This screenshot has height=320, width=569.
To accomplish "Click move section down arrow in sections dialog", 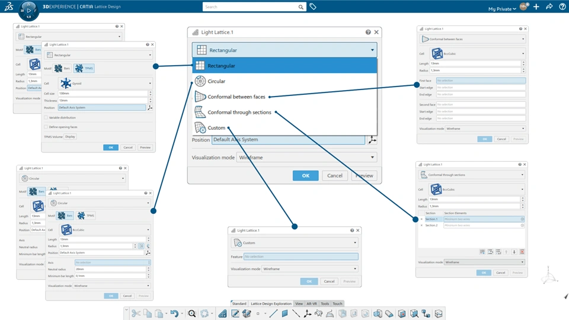I will [514, 252].
